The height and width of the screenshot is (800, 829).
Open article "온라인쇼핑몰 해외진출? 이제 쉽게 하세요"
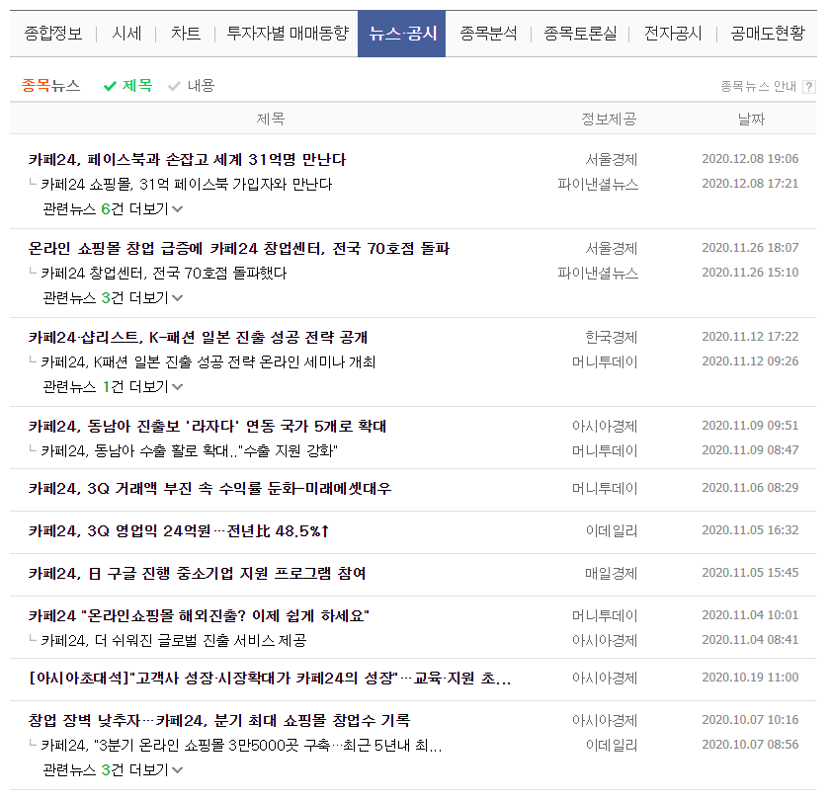[x=199, y=616]
